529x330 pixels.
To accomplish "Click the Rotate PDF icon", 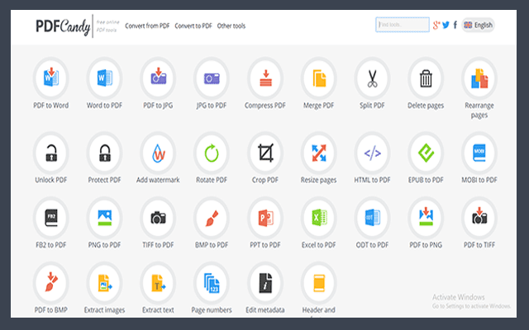I will click(x=212, y=153).
